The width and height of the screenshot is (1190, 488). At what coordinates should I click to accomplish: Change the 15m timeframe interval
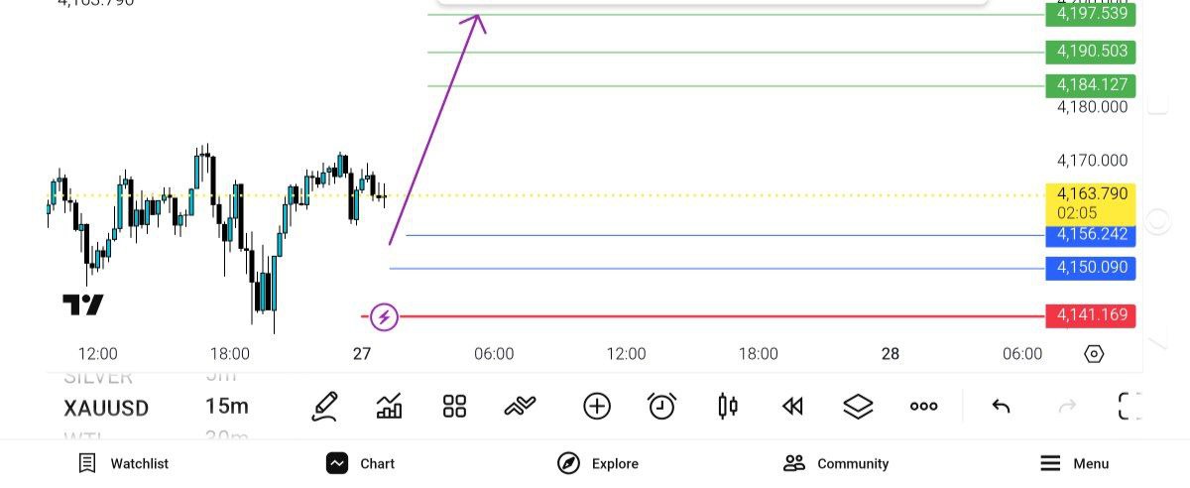pos(226,407)
